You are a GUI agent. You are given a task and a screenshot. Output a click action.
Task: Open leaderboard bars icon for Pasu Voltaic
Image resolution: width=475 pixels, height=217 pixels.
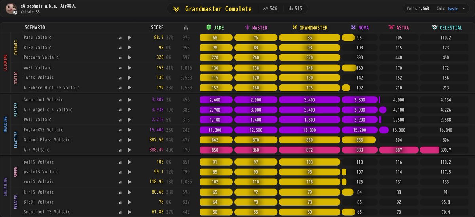click(x=119, y=38)
